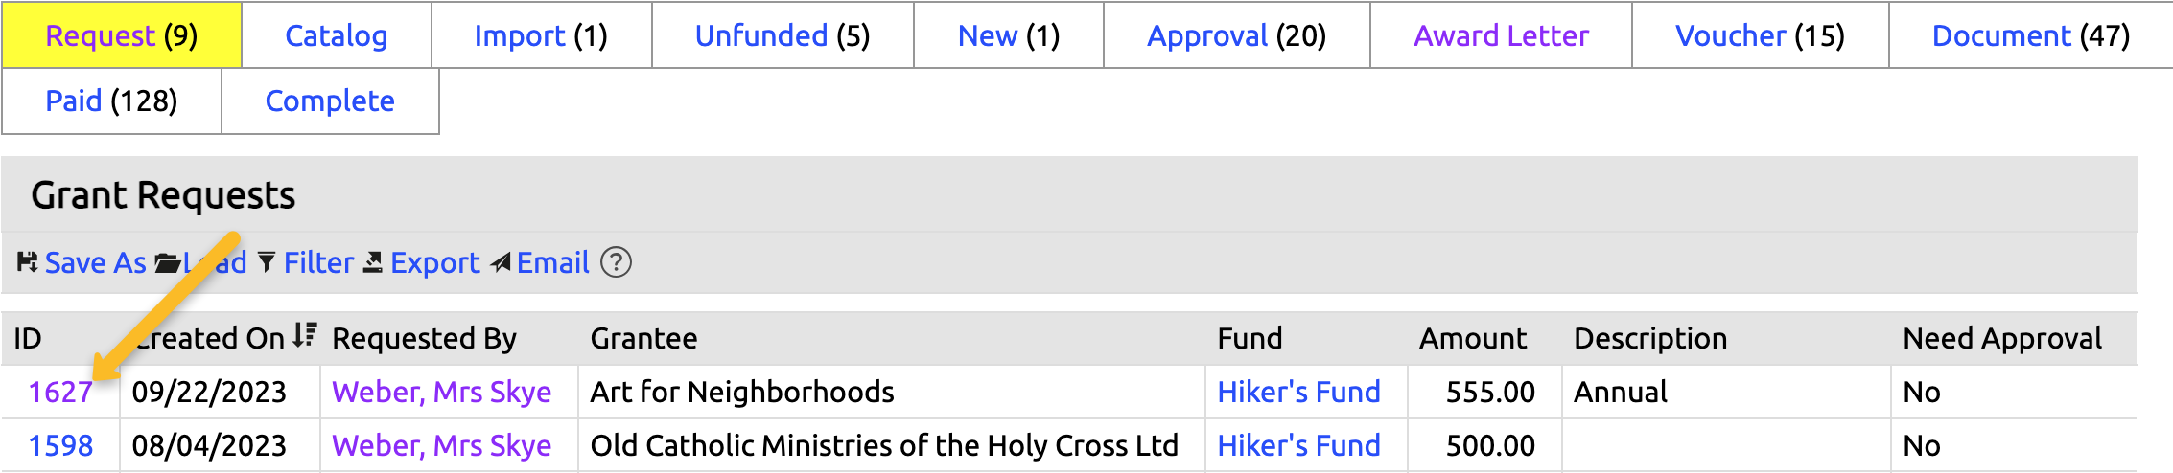Open grant request ID 1598
This screenshot has height=473, width=2173.
point(60,445)
